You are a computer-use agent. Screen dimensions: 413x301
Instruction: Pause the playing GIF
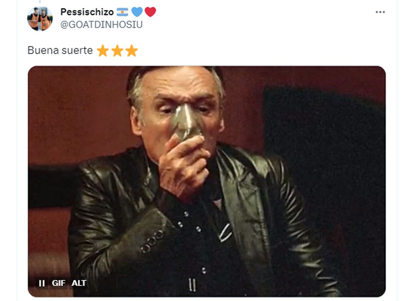(x=42, y=283)
